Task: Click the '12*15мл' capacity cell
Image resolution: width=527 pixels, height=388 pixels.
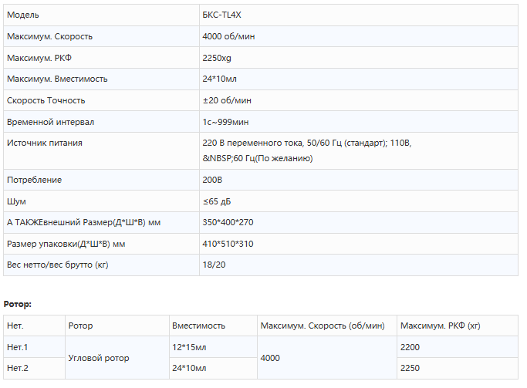Action: click(x=189, y=347)
